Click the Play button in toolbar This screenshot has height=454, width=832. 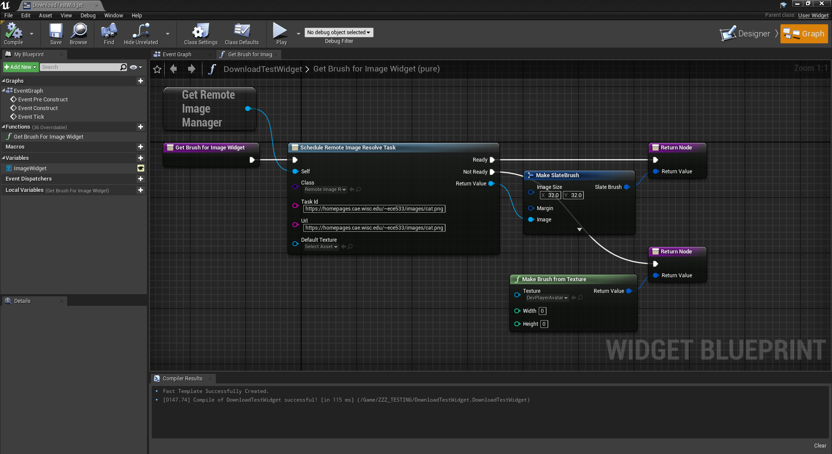pos(281,34)
